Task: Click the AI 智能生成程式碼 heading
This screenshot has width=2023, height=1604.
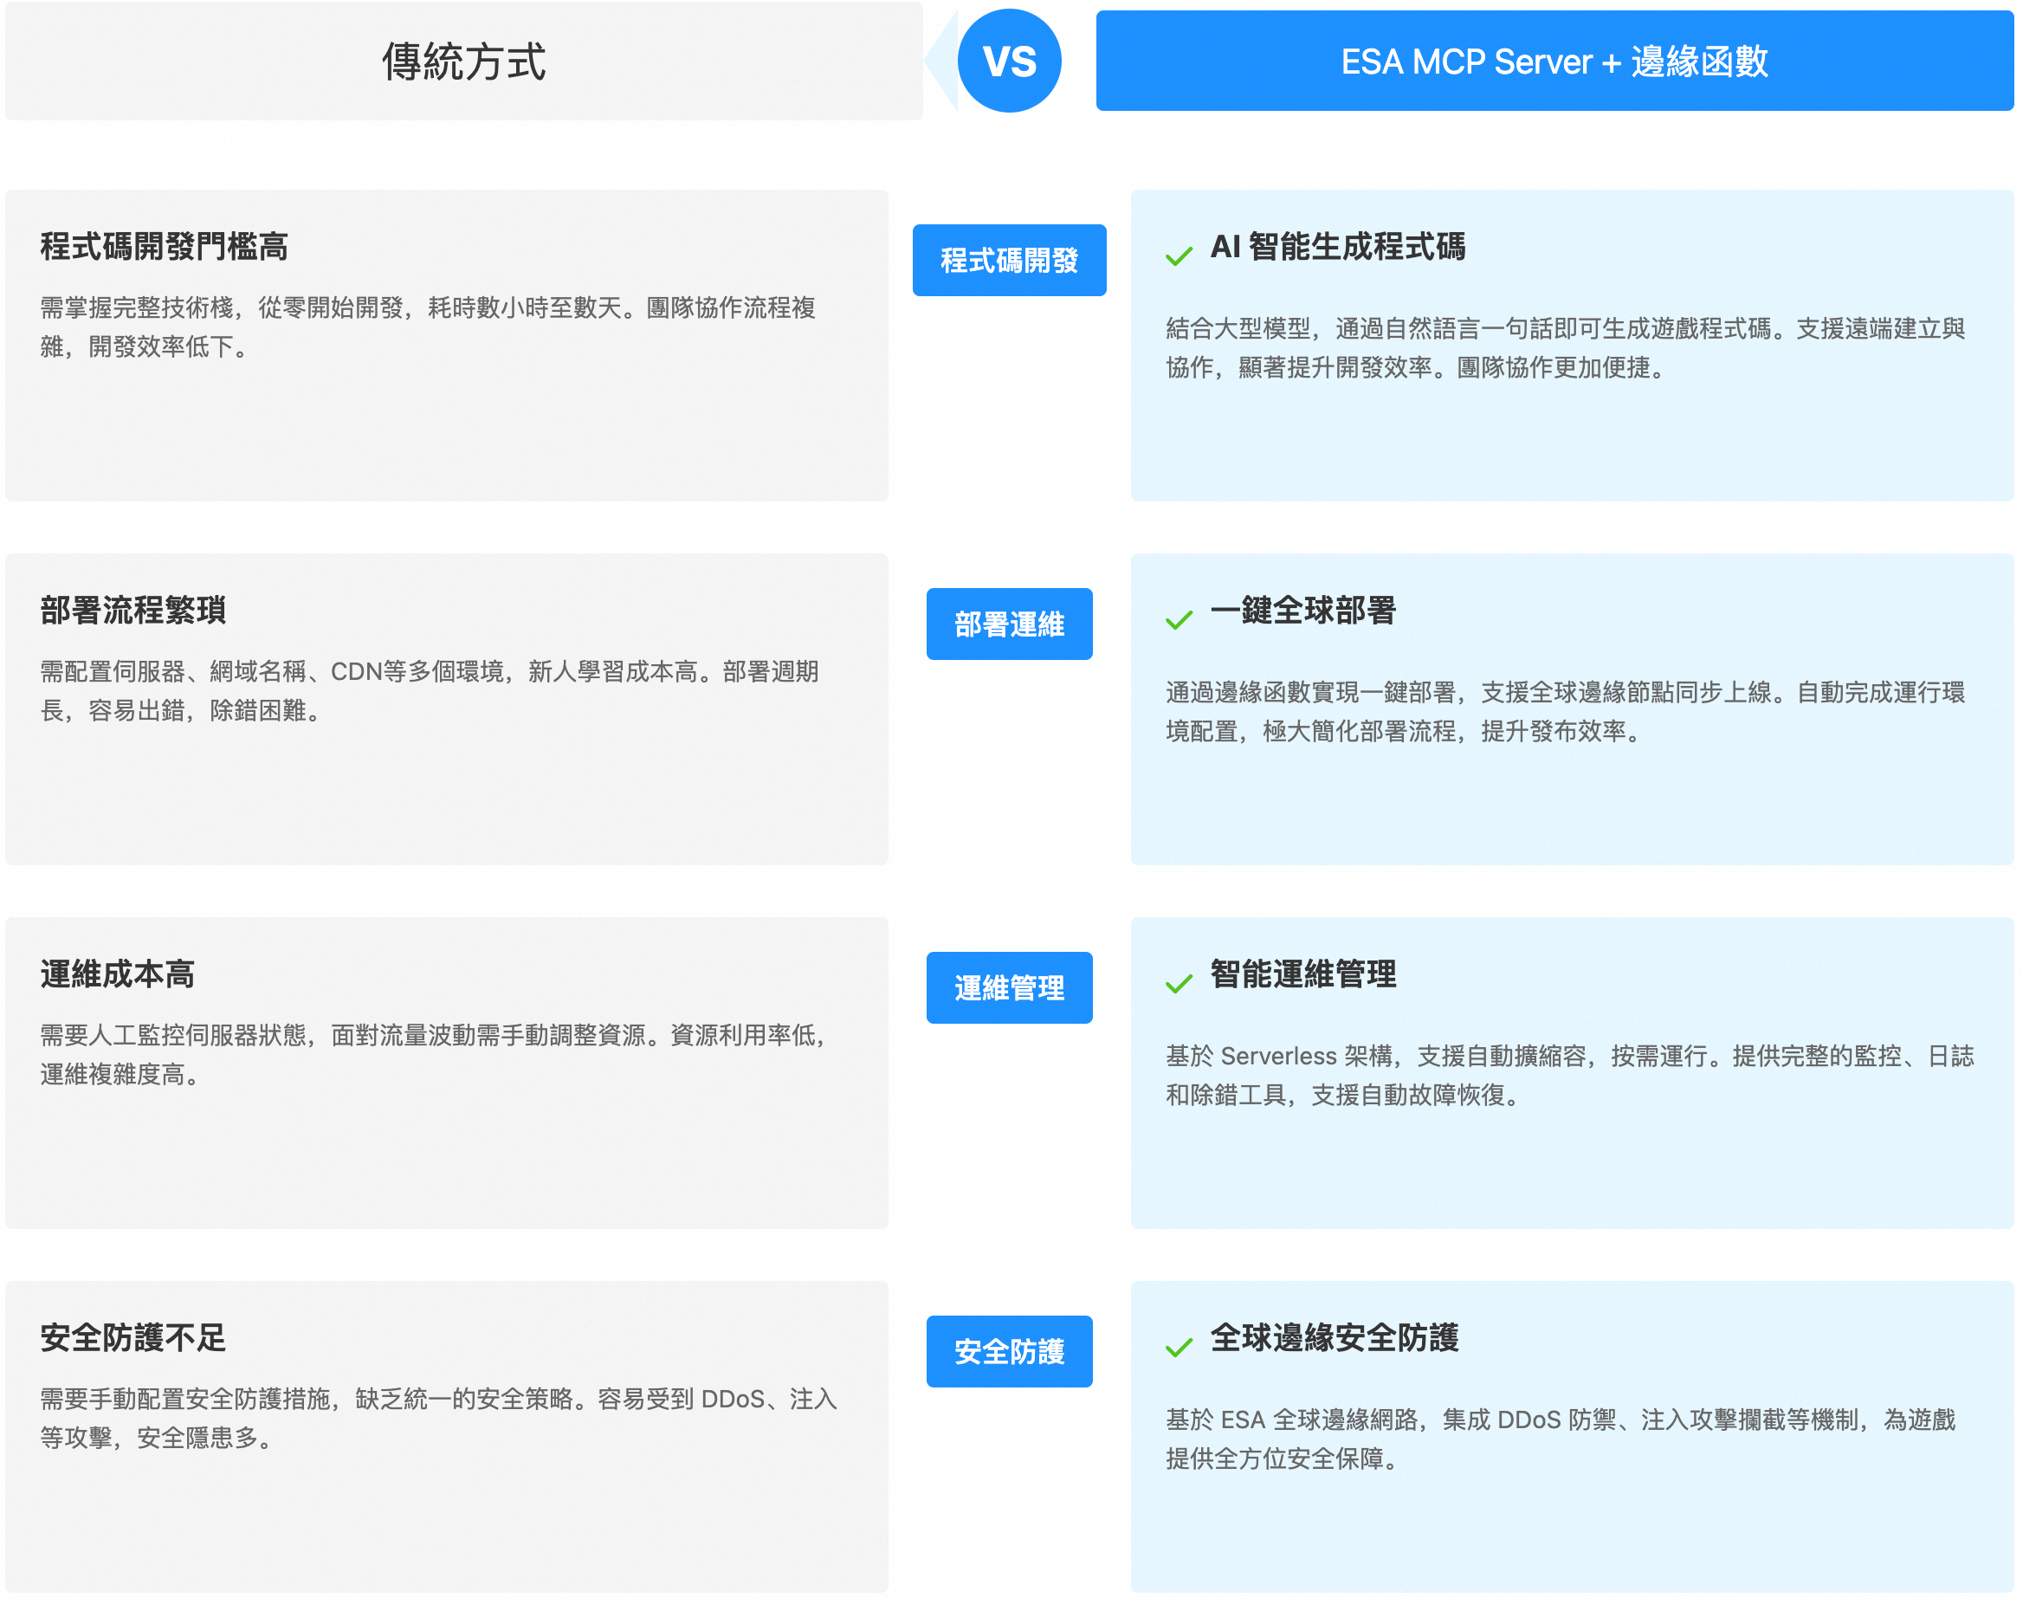Action: coord(1337,247)
